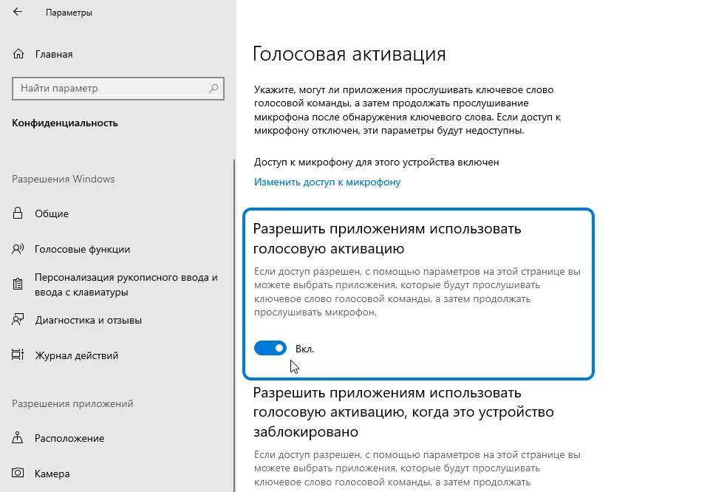Image resolution: width=710 pixels, height=492 pixels.
Task: Click the Голосовая активация page heading
Action: pyautogui.click(x=349, y=54)
